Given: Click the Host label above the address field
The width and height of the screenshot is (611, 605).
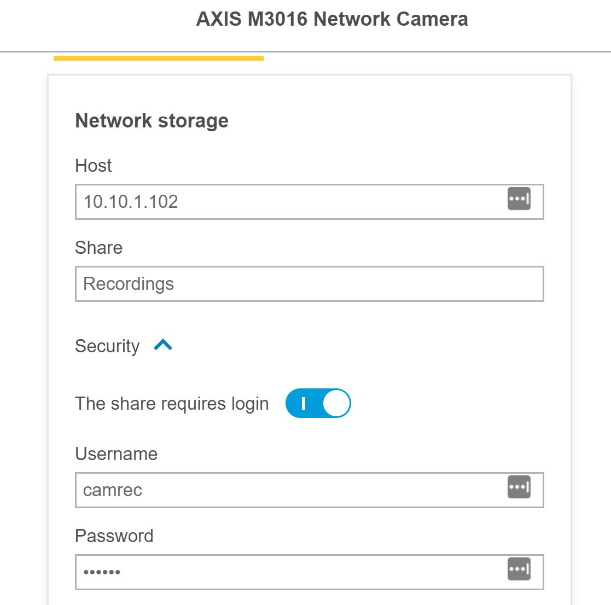Looking at the screenshot, I should pyautogui.click(x=94, y=166).
